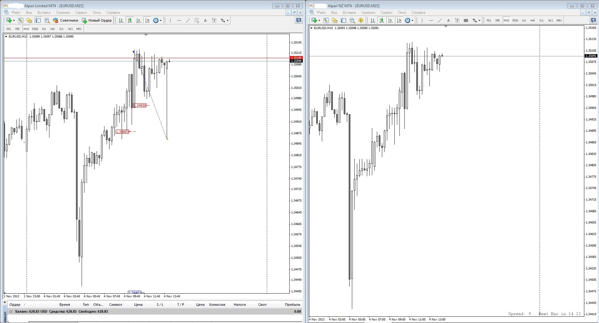Toggle Market Watch in Alpari NZ toolbar
Viewport: 599px width, 323px height.
tap(326, 20)
